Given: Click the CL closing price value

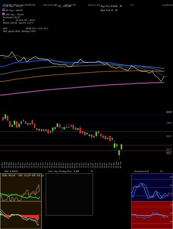Looking at the screenshot, I should click(64, 6).
